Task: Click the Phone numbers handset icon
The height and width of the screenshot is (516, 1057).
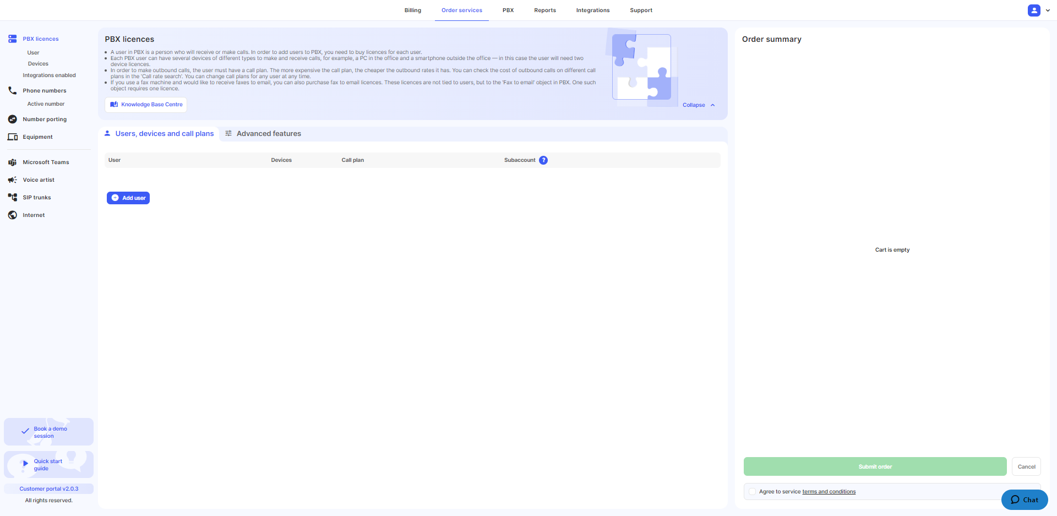Action: point(13,90)
